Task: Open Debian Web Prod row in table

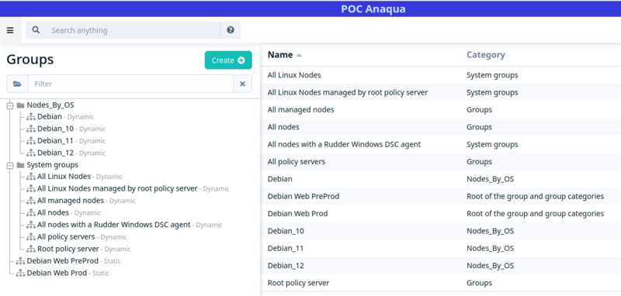Action: coord(440,214)
